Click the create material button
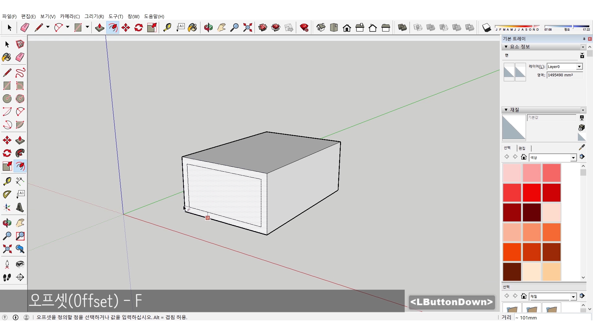This screenshot has height=334, width=593. [582, 127]
